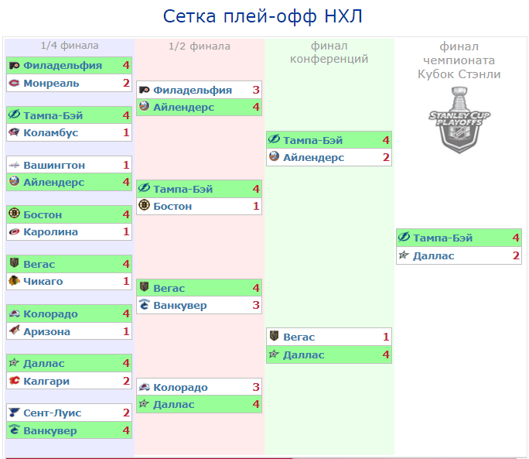Open Колорадо team link in 1/2 finals column
Screen dimensions: 529x459
(180, 387)
